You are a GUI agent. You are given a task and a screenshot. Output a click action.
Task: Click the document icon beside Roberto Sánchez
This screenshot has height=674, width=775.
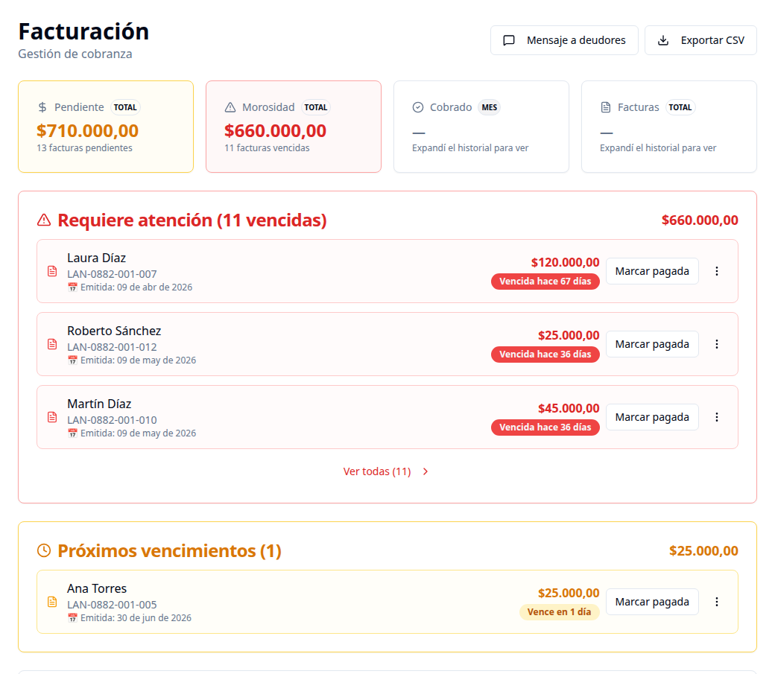[52, 344]
